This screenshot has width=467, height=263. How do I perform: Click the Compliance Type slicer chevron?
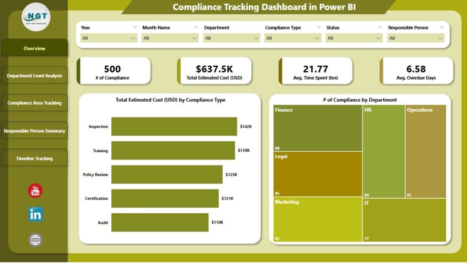point(318,27)
